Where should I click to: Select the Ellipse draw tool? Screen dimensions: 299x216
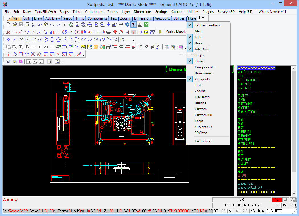(x=90, y=40)
